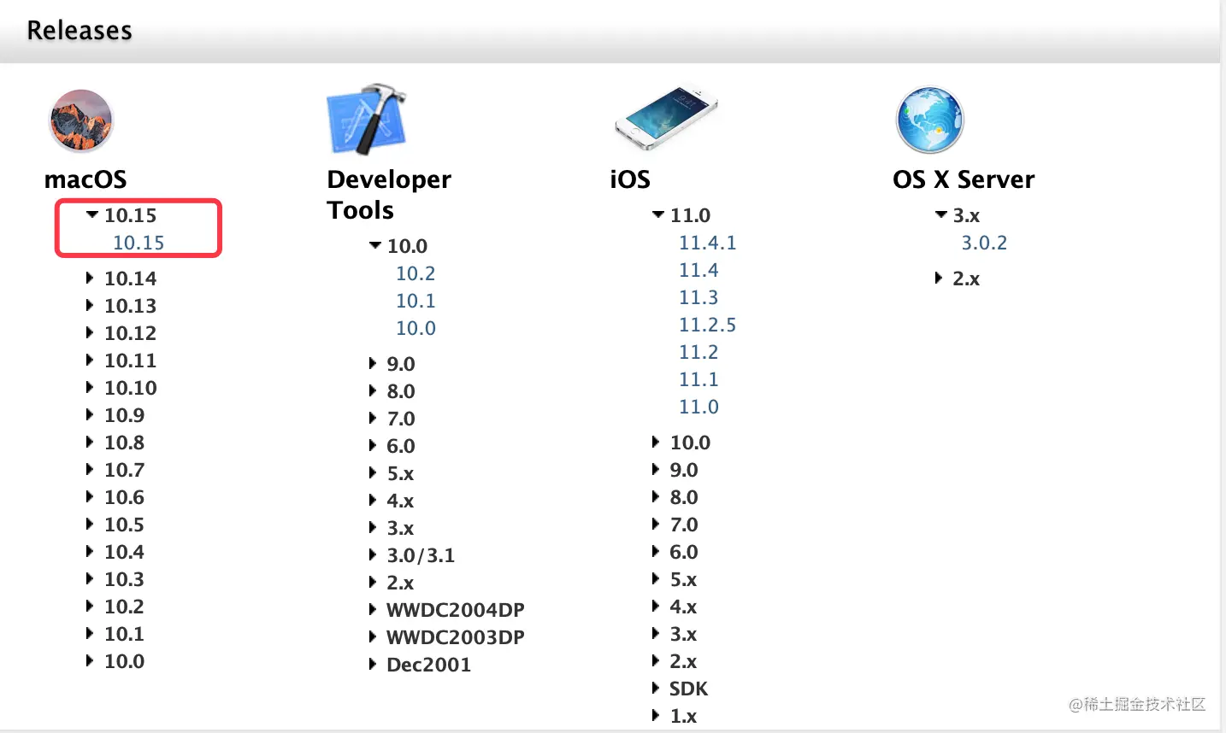Expand the OS X Server 2.x group
Screen dimensions: 1226x733
(939, 278)
